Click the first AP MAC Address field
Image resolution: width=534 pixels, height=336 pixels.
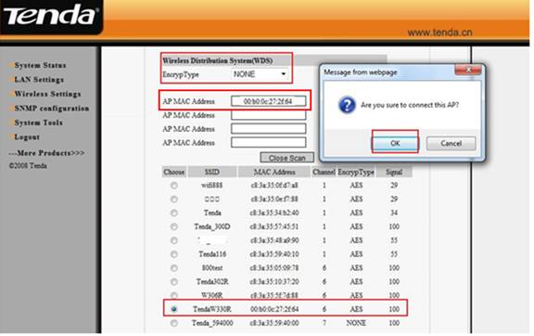(268, 101)
